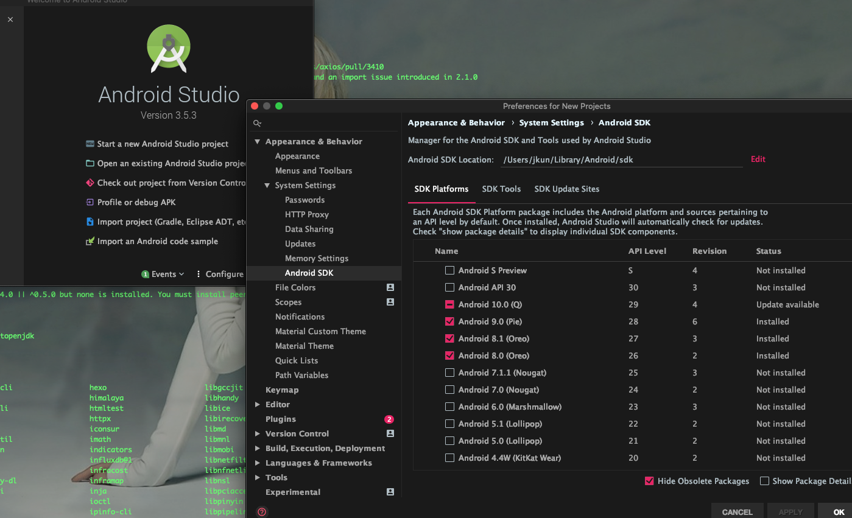Start a new Android Studio project
This screenshot has height=518, width=852.
(x=163, y=144)
